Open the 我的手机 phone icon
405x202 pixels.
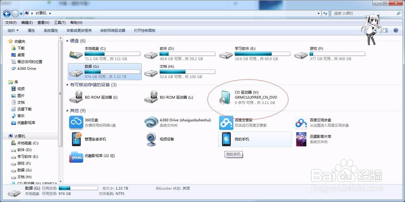226,139
